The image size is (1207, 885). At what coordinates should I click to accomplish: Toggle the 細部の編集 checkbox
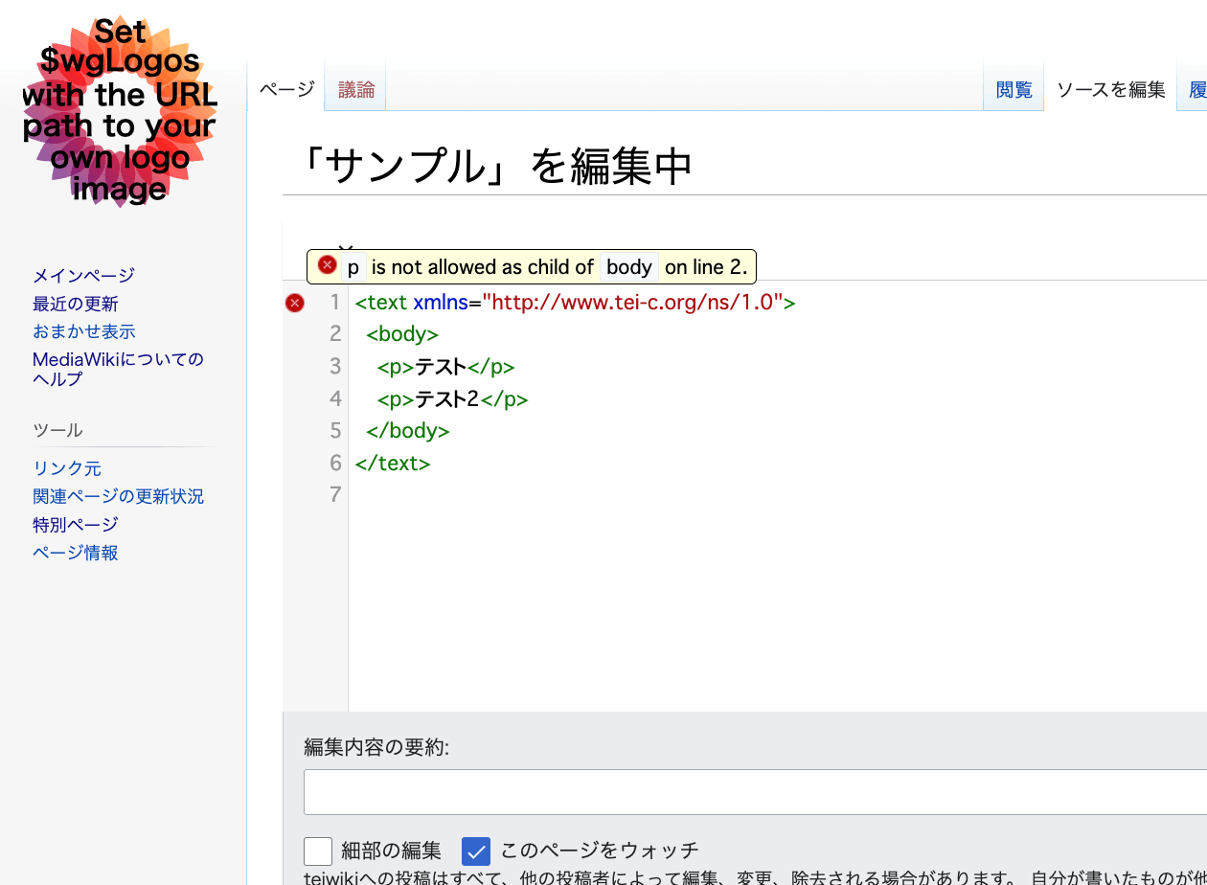pos(318,851)
